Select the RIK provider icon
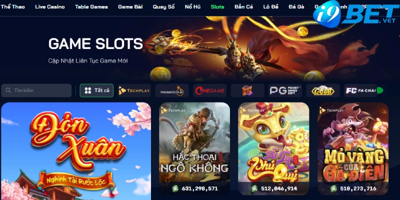Image resolution: width=400 pixels, height=200 pixels. (247, 90)
